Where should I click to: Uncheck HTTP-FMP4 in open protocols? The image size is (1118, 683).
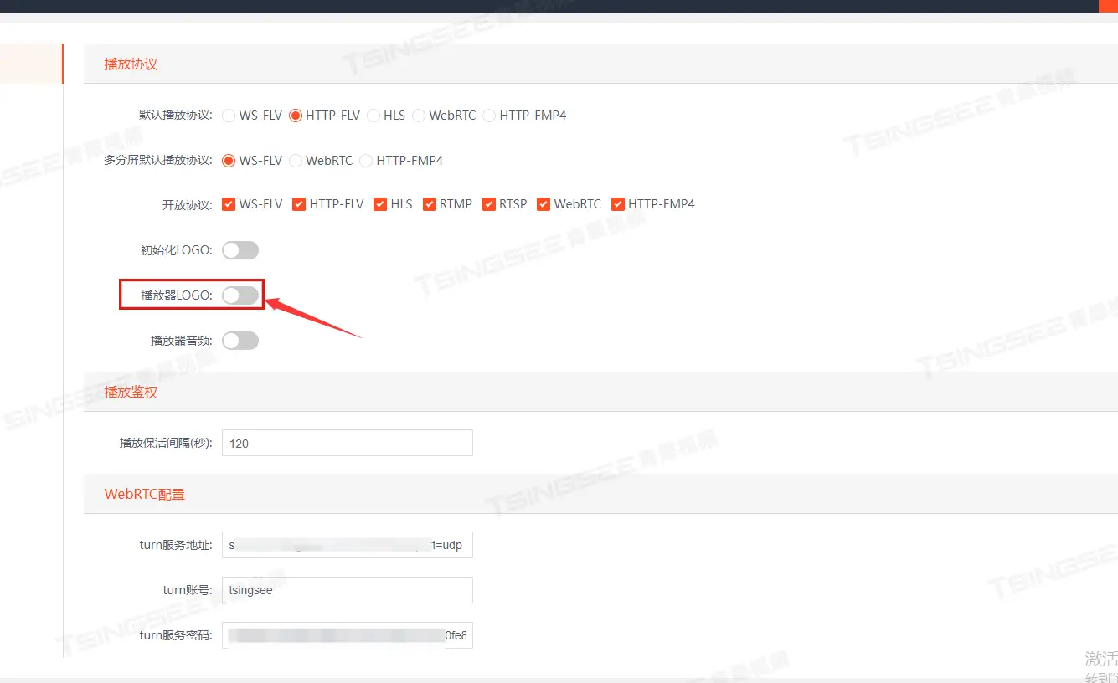click(x=618, y=204)
